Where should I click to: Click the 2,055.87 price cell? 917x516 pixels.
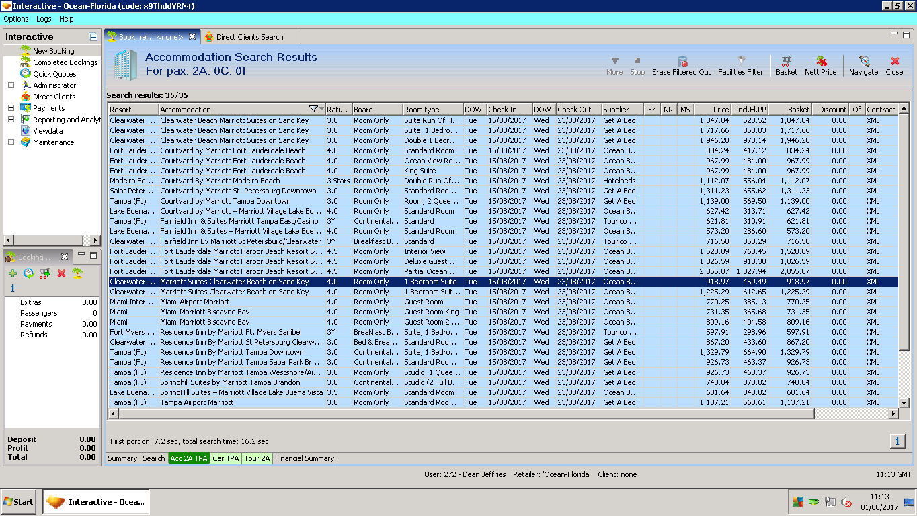[713, 271]
